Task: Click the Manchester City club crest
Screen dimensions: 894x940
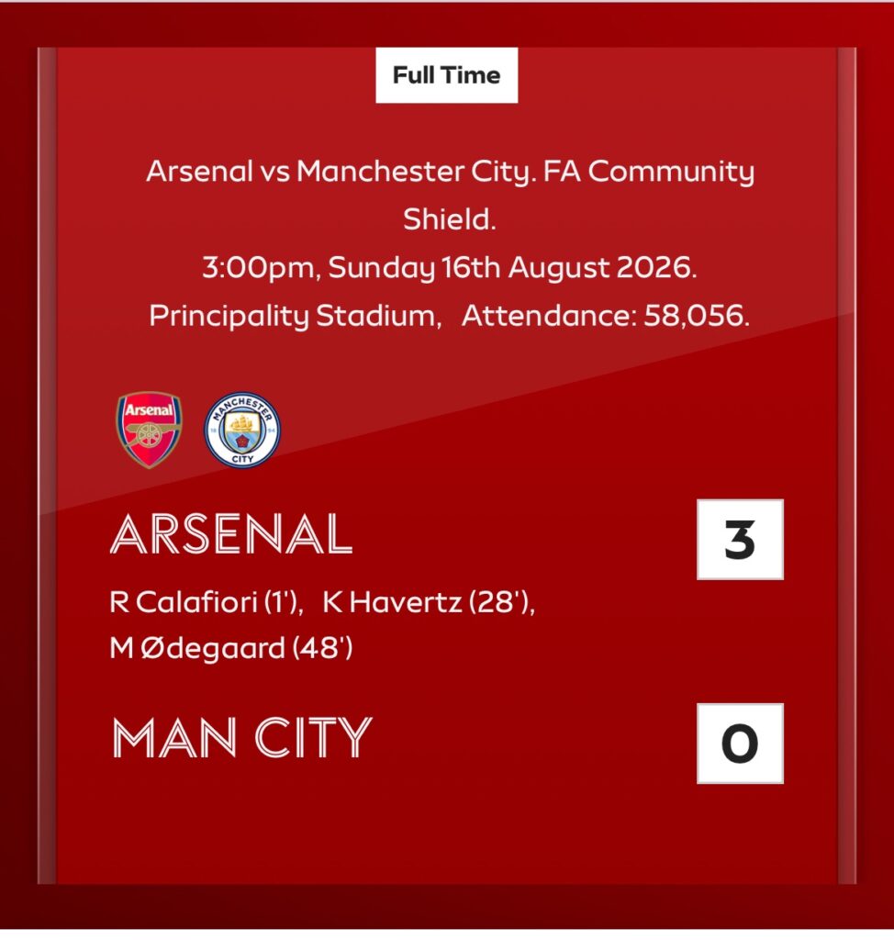Action: point(242,430)
